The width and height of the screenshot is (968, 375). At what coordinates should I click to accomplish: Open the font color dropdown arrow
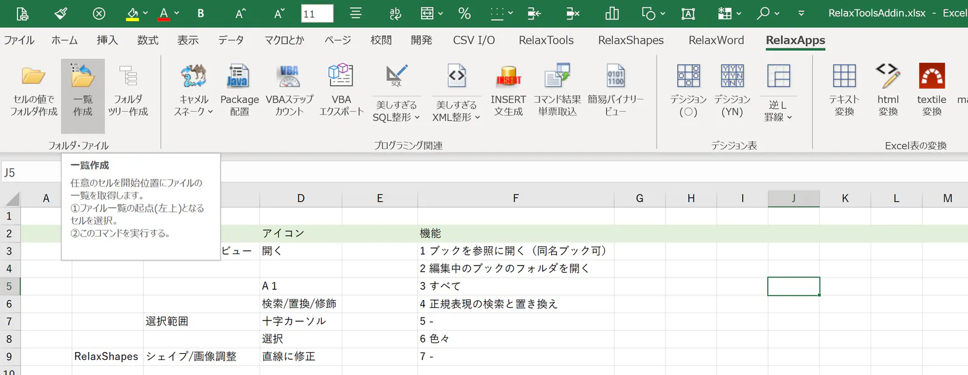click(177, 13)
